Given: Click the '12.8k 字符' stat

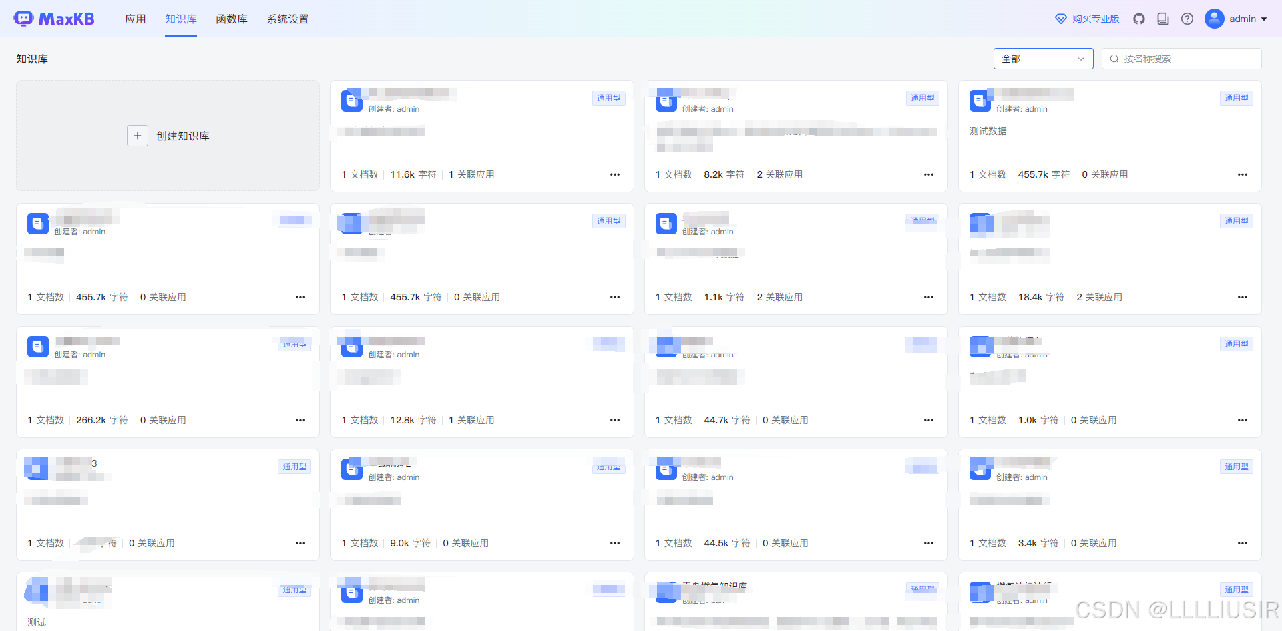Looking at the screenshot, I should coord(413,420).
